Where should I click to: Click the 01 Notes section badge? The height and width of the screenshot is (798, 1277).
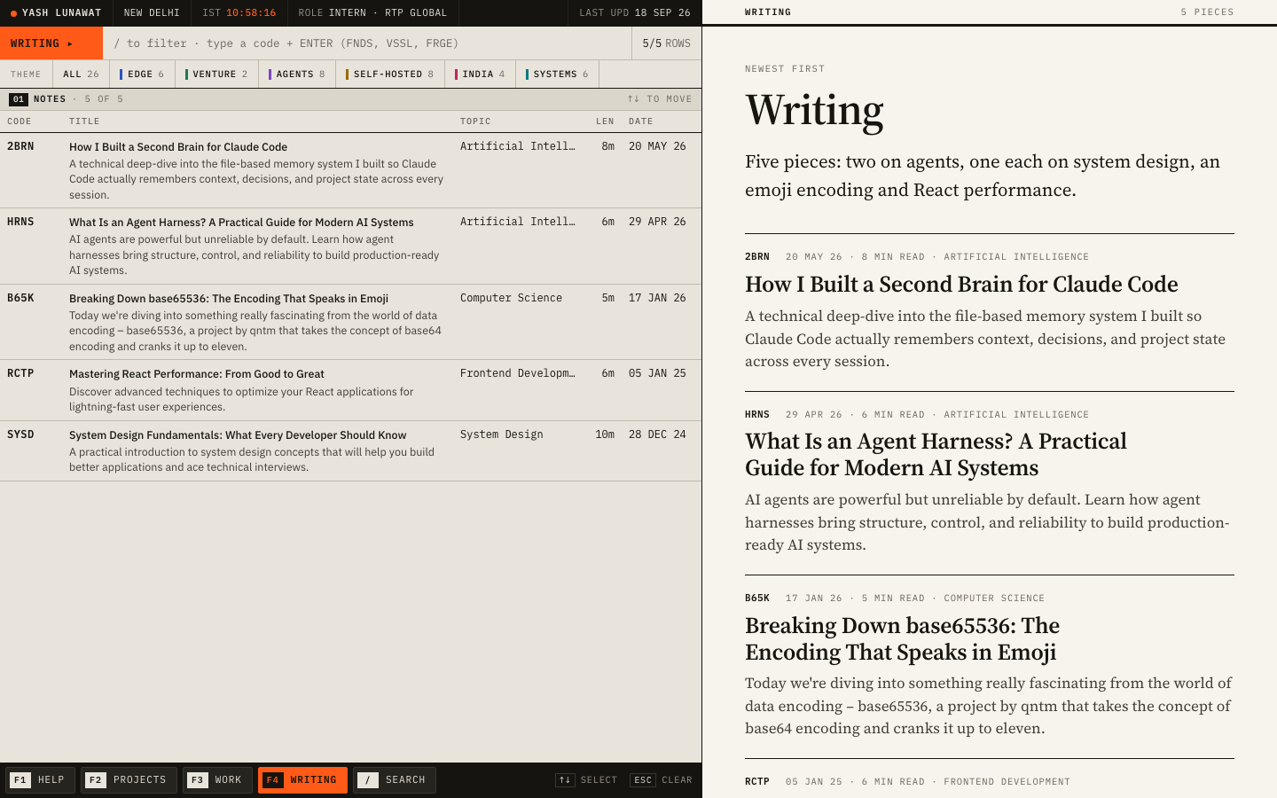click(19, 99)
